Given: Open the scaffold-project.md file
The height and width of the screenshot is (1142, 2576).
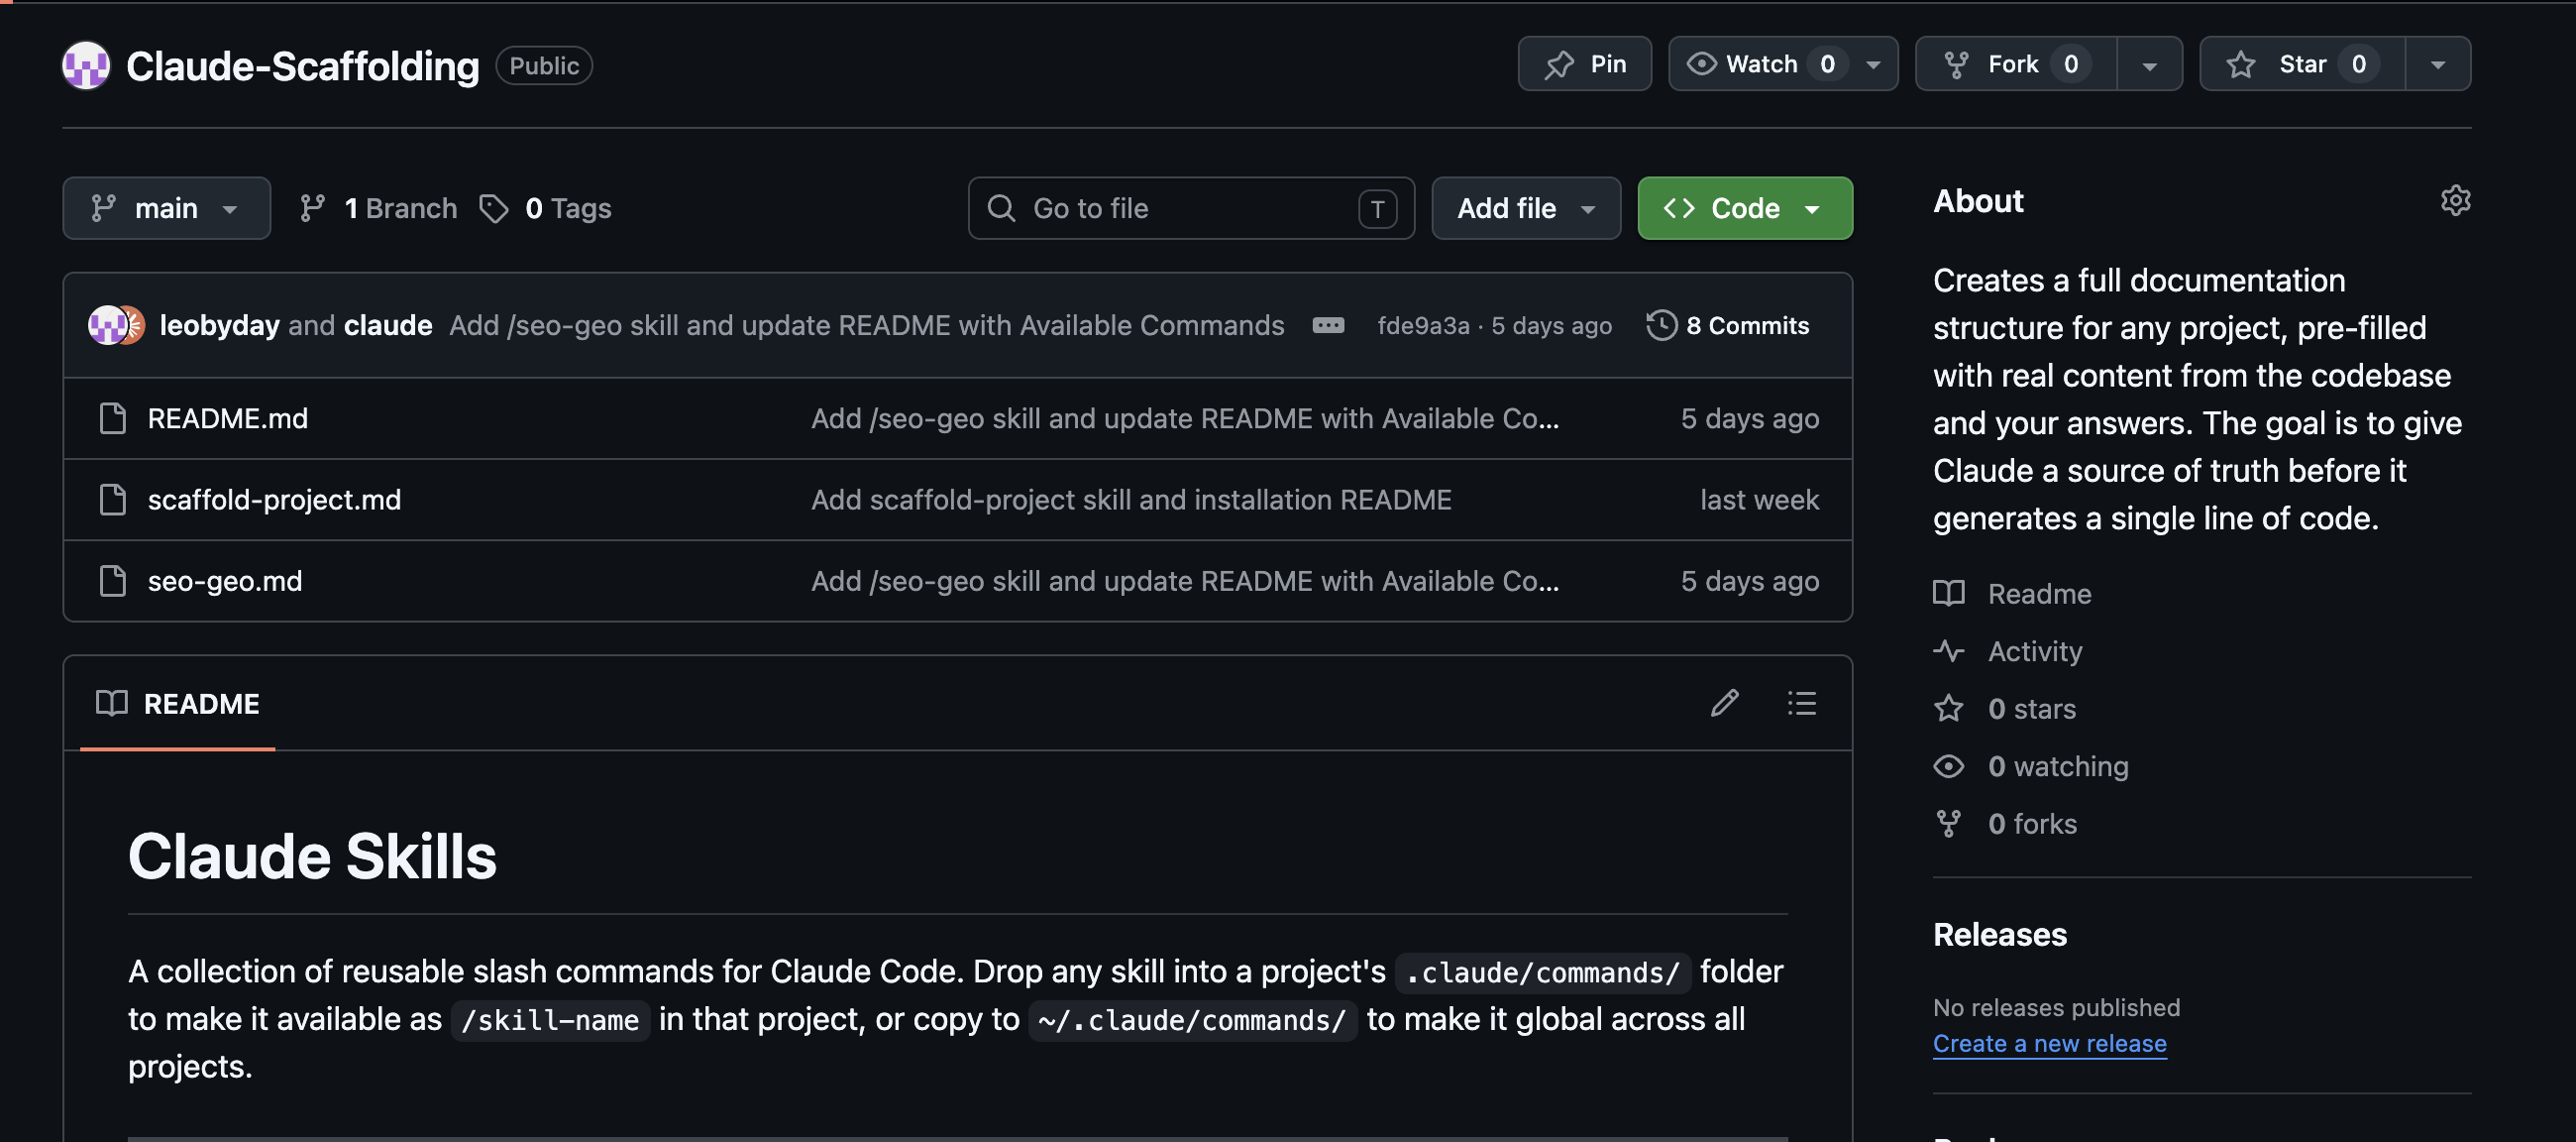Looking at the screenshot, I should coord(274,500).
